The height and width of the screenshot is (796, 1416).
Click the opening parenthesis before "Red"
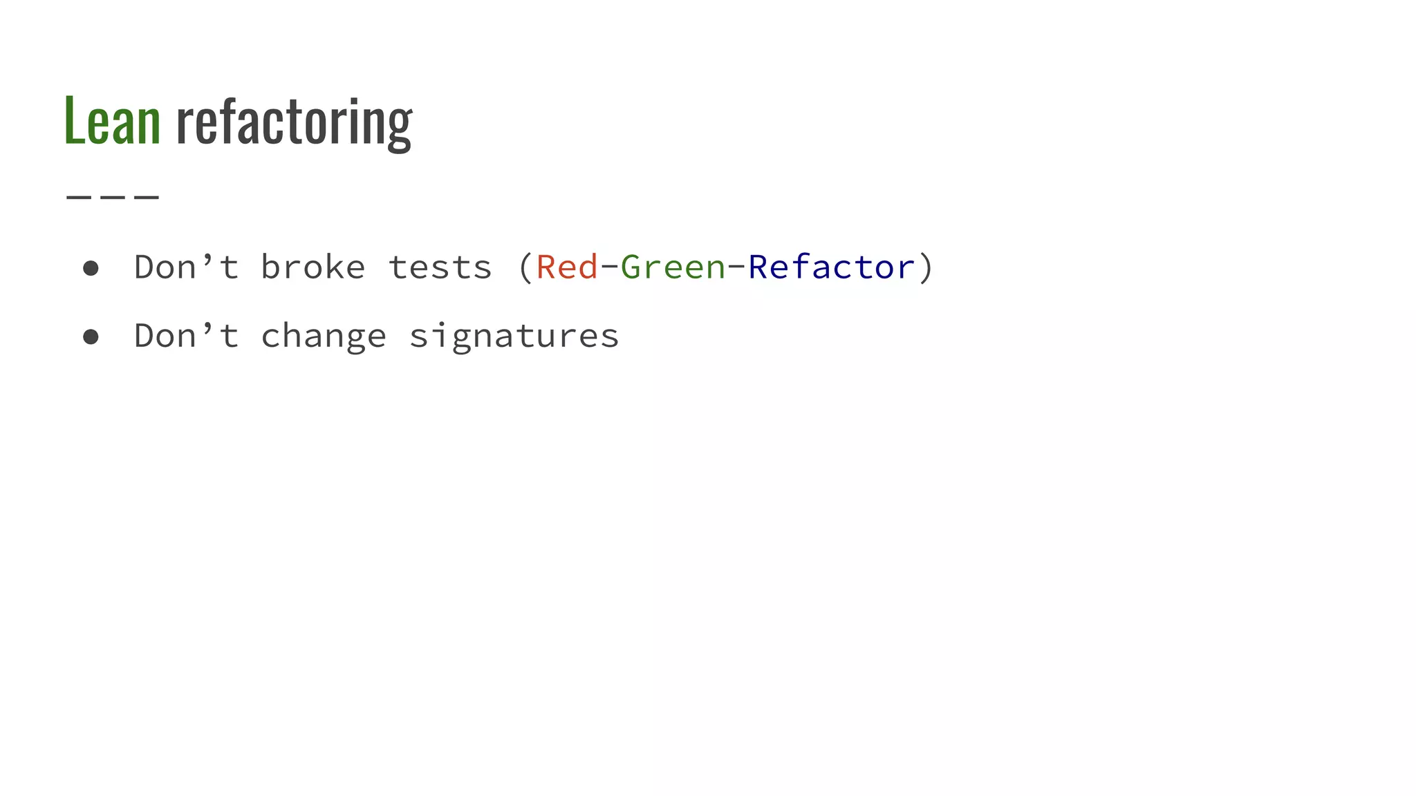click(525, 267)
